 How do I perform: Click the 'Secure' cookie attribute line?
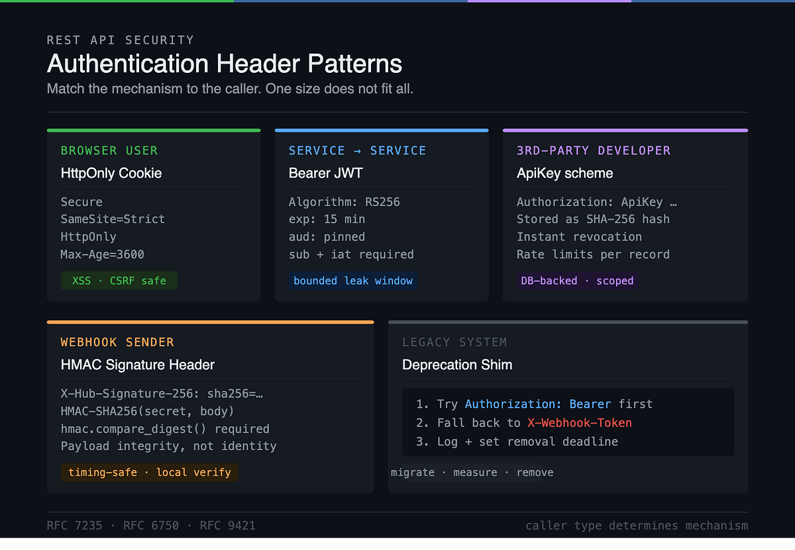[81, 202]
